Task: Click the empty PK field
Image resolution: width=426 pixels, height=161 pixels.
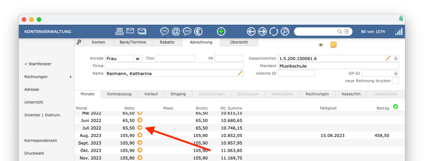Action: (229, 58)
